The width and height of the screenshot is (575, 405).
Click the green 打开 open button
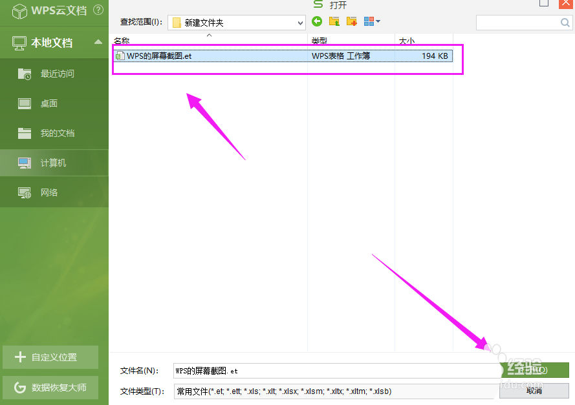pyautogui.click(x=535, y=370)
